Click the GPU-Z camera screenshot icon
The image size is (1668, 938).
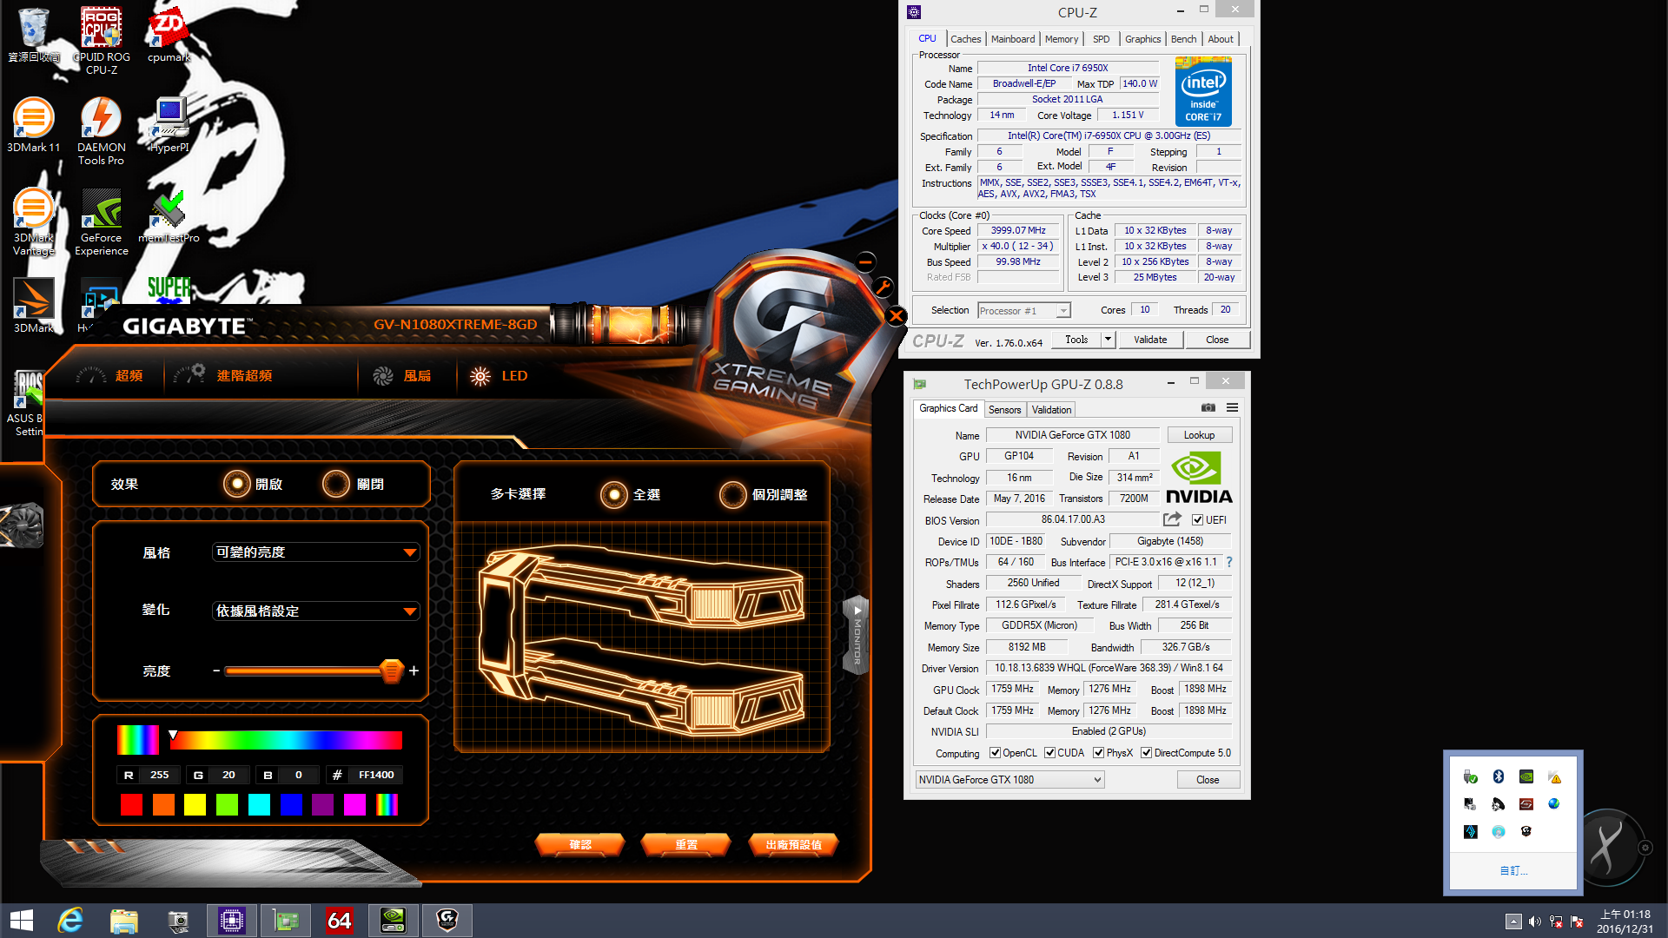point(1208,407)
